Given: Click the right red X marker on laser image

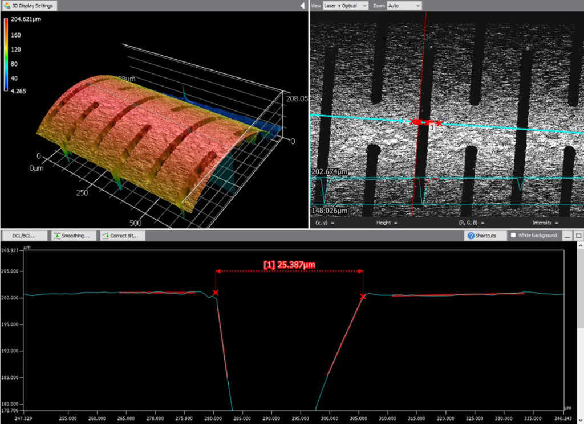Looking at the screenshot, I should (x=439, y=123).
